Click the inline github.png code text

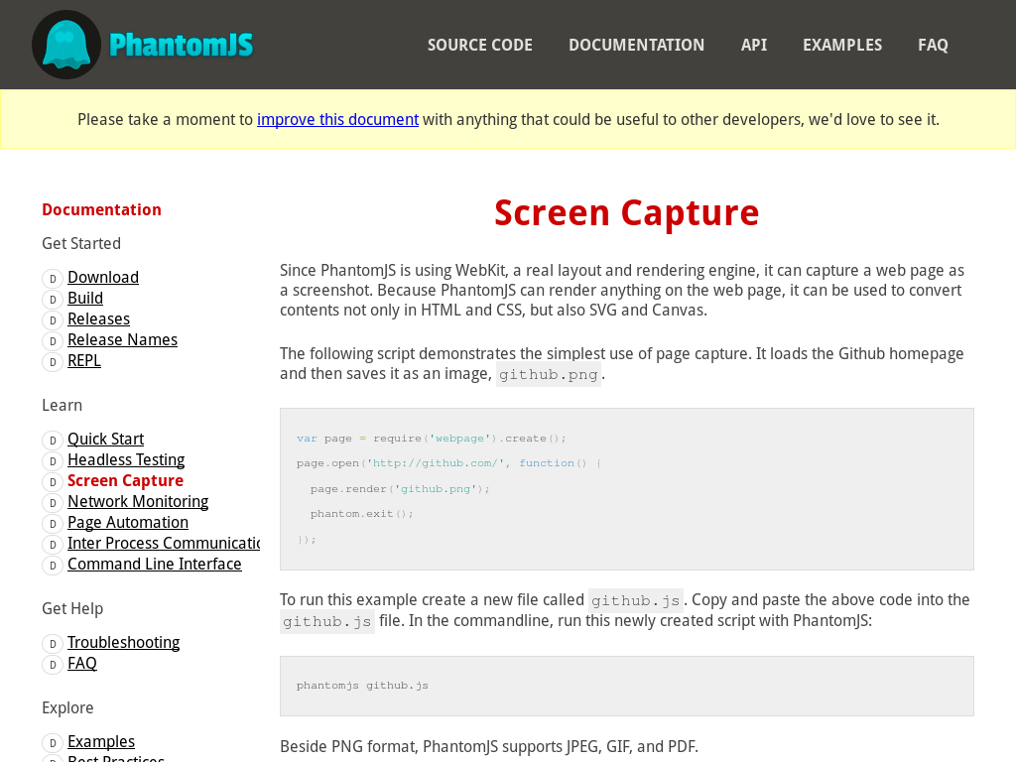coord(548,374)
